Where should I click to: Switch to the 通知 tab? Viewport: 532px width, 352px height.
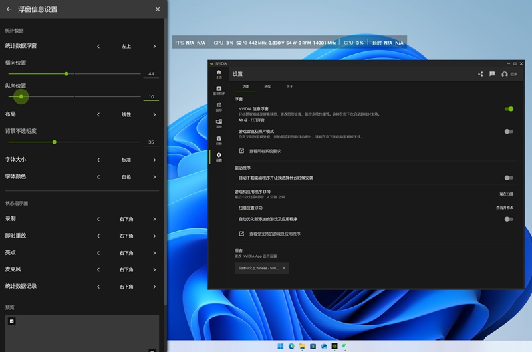pos(267,87)
